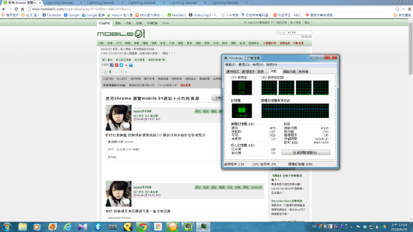Switch to Task Manager Processes tab
The image size is (413, 232).
tap(248, 72)
